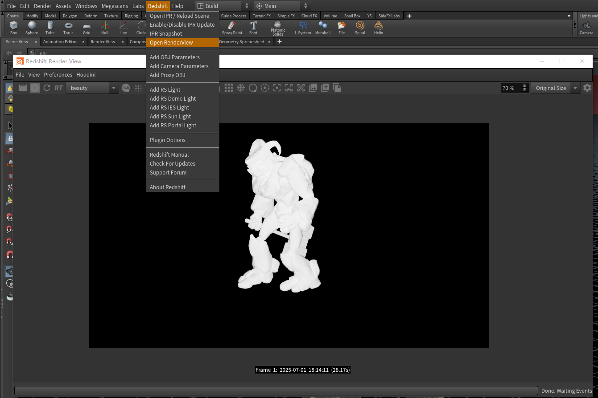Toggle the RT real-time render mode
Viewport: 598px width, 398px height.
coord(58,88)
